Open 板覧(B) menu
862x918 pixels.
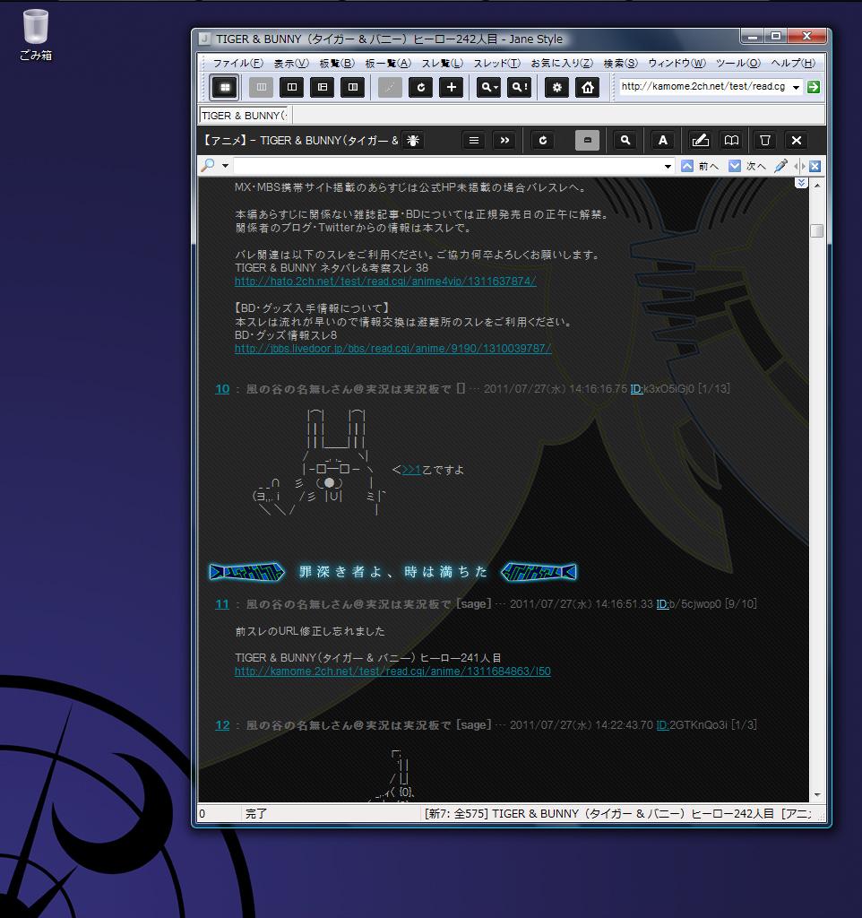(x=337, y=64)
